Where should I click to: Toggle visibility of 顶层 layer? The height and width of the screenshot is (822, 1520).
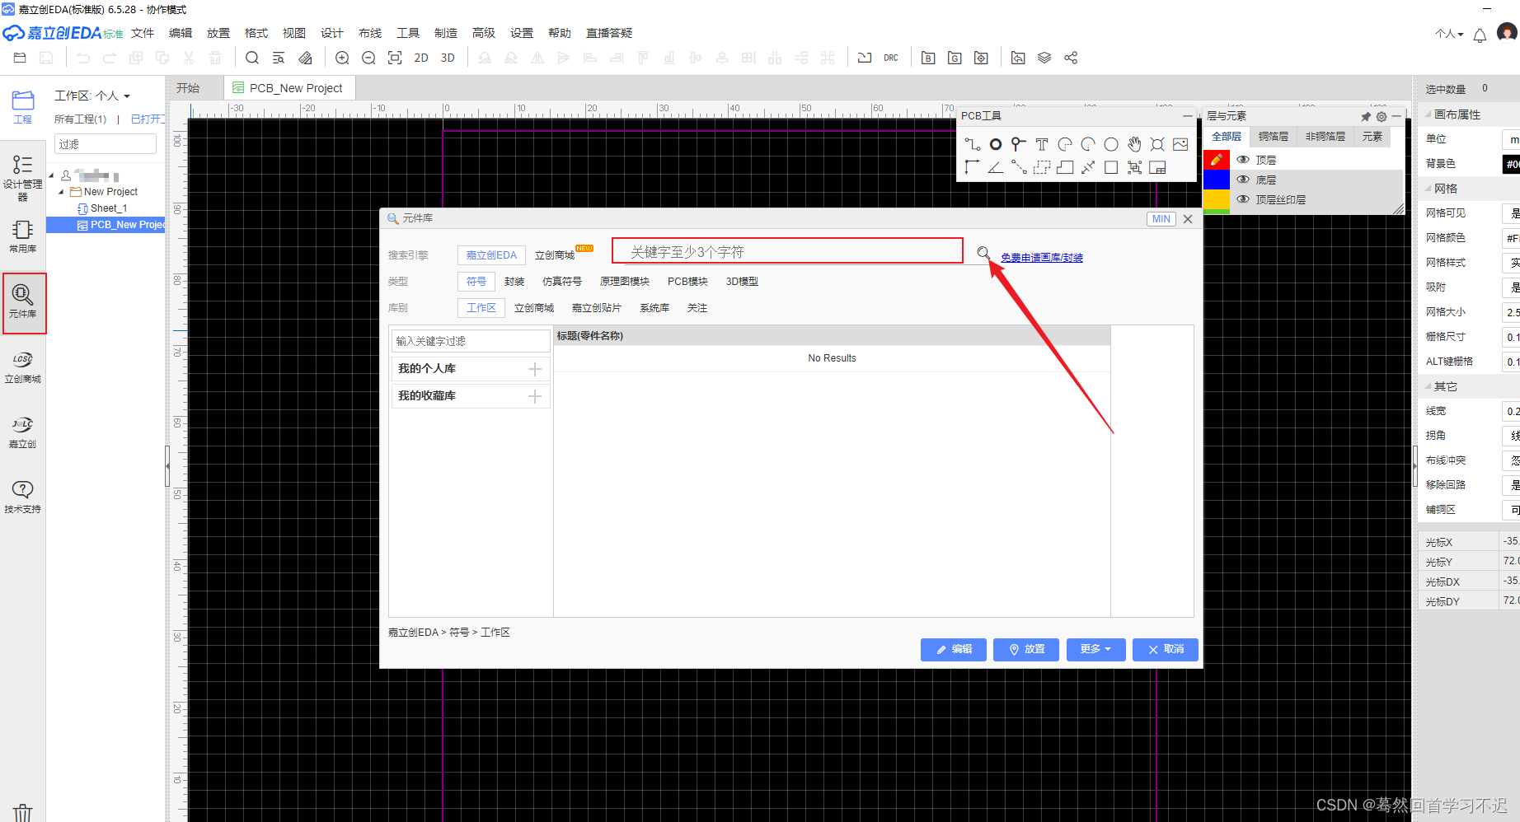coord(1243,160)
